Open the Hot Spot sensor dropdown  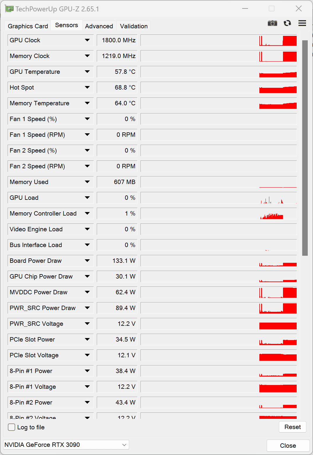(x=87, y=87)
